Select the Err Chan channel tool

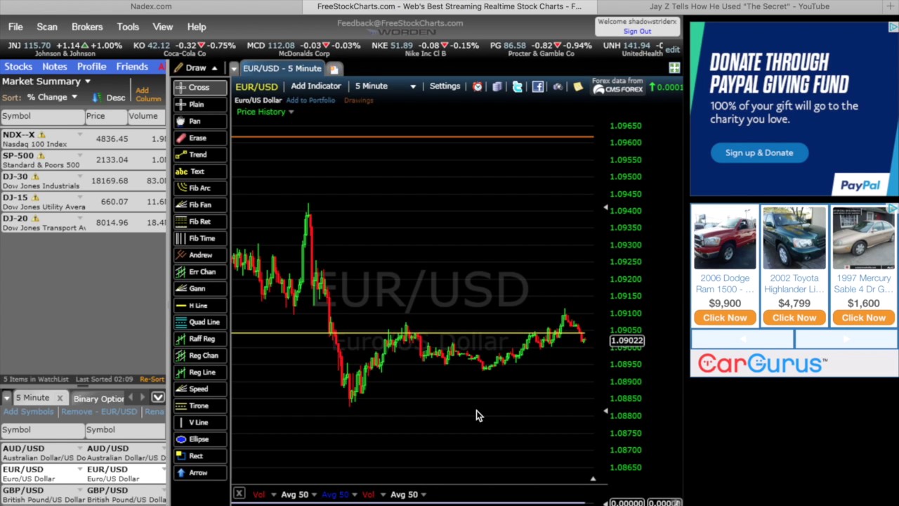point(200,272)
